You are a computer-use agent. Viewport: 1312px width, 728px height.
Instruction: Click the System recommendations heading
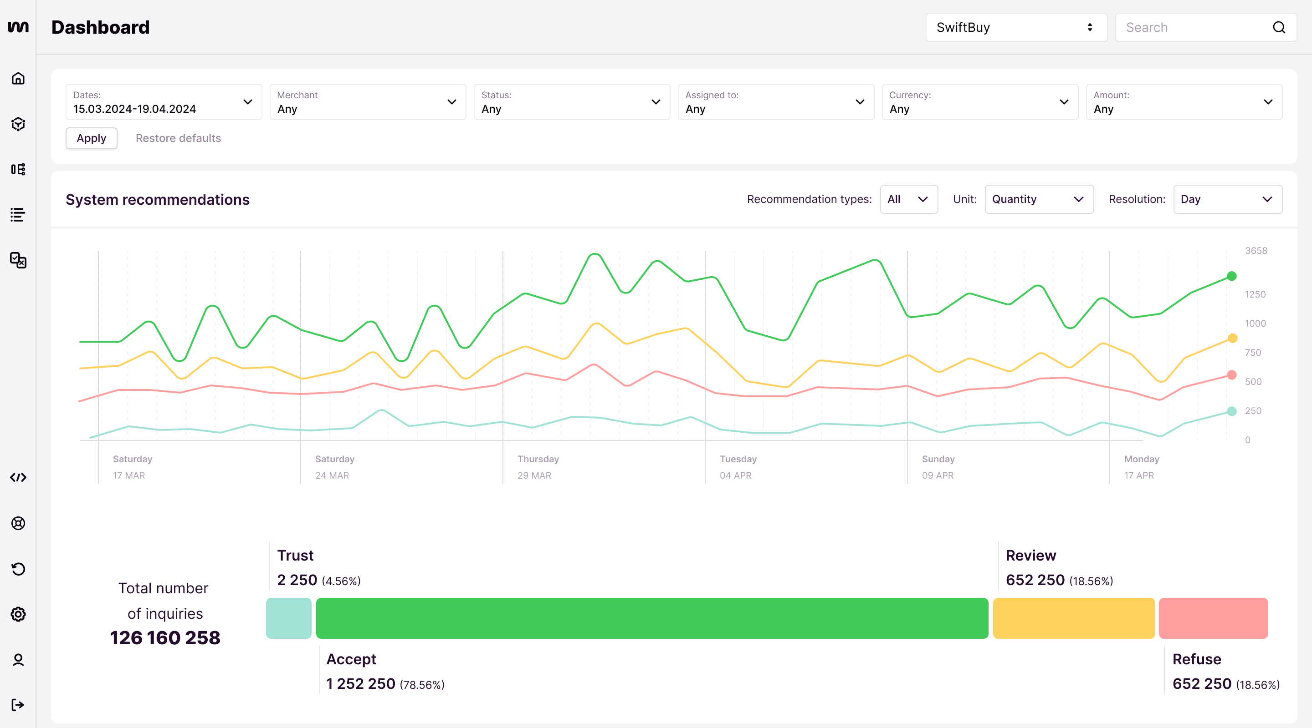coord(157,199)
